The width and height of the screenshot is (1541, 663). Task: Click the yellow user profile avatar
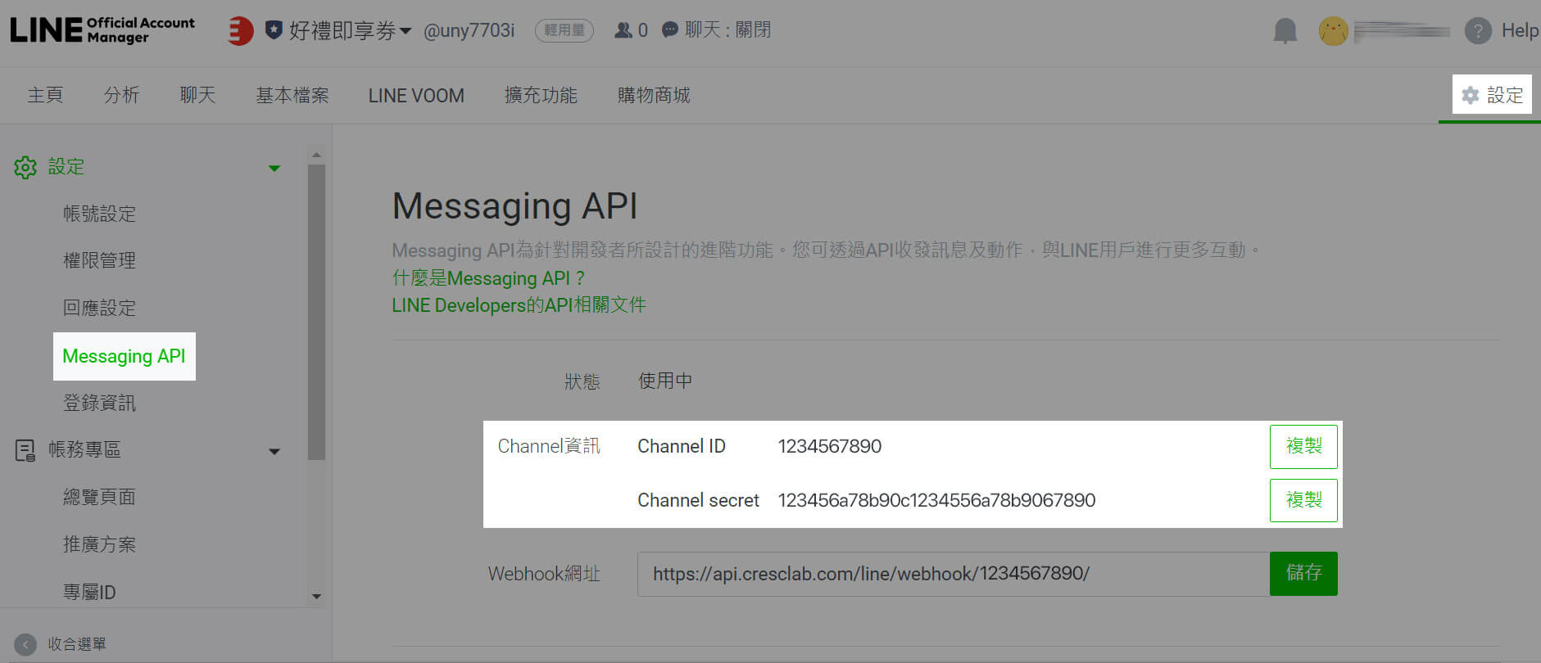point(1333,31)
